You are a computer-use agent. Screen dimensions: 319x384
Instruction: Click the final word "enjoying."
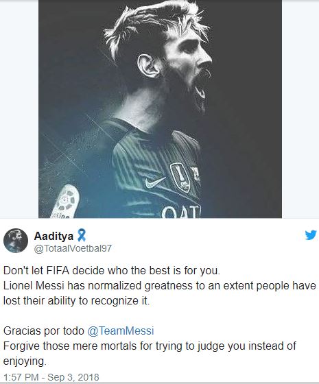pyautogui.click(x=25, y=361)
